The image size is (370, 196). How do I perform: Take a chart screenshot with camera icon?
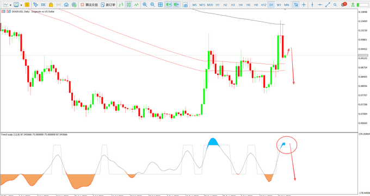(185, 5)
